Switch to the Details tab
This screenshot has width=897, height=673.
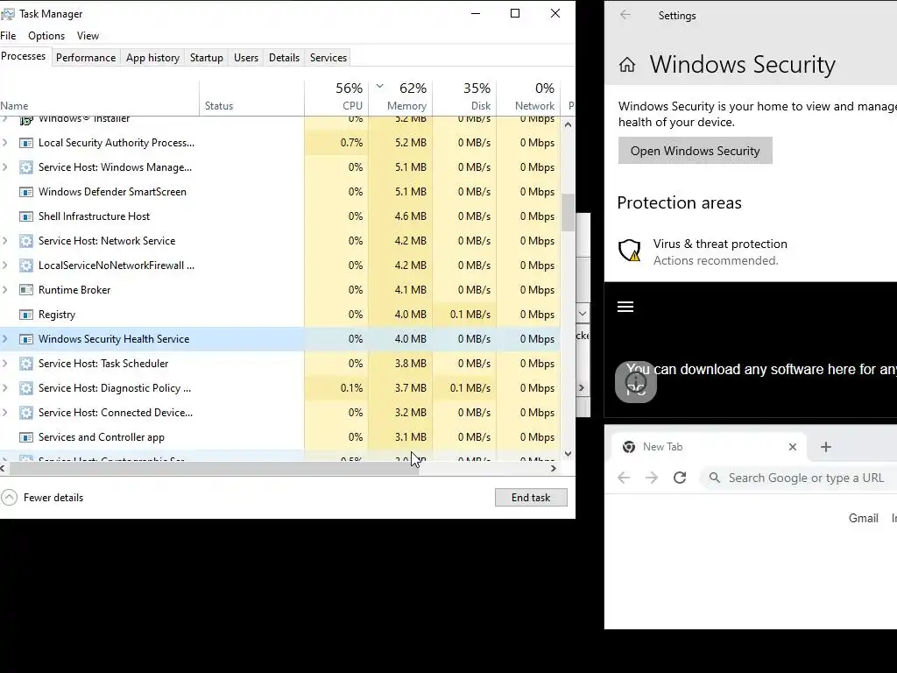pos(285,58)
